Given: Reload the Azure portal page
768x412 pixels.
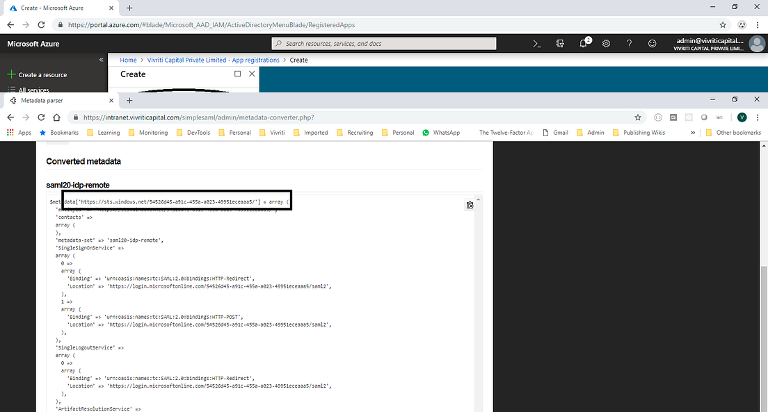Looking at the screenshot, I should coord(41,24).
